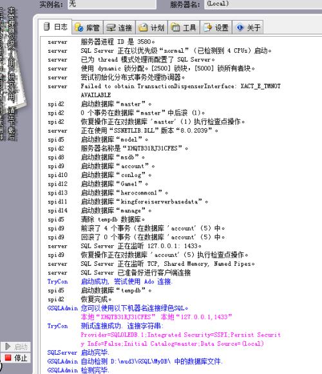Click the toolbox icon on 工具 tab
Viewport: 322px width, 374px height.
click(x=175, y=28)
